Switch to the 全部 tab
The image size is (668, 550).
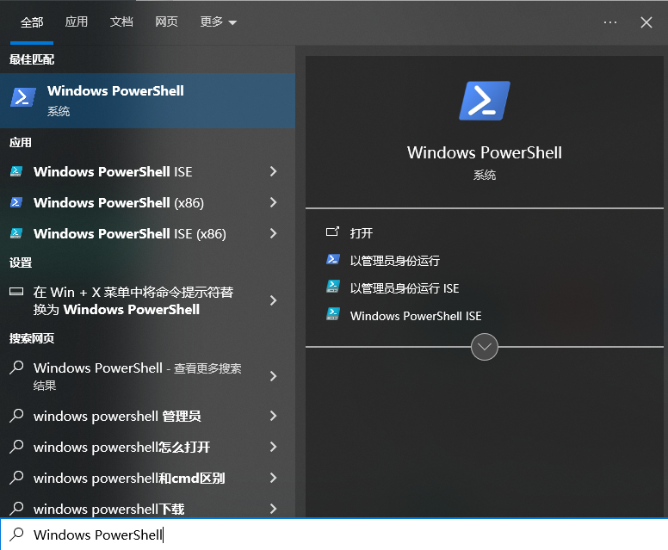(32, 22)
